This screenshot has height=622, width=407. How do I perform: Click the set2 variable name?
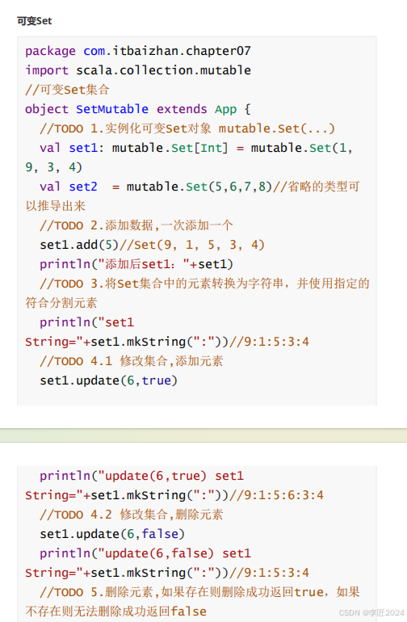pyautogui.click(x=83, y=187)
